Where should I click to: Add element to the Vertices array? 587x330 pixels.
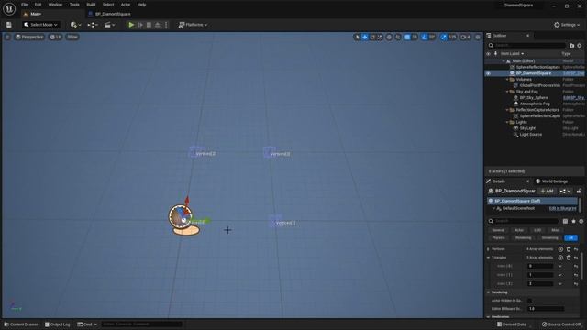tap(560, 249)
